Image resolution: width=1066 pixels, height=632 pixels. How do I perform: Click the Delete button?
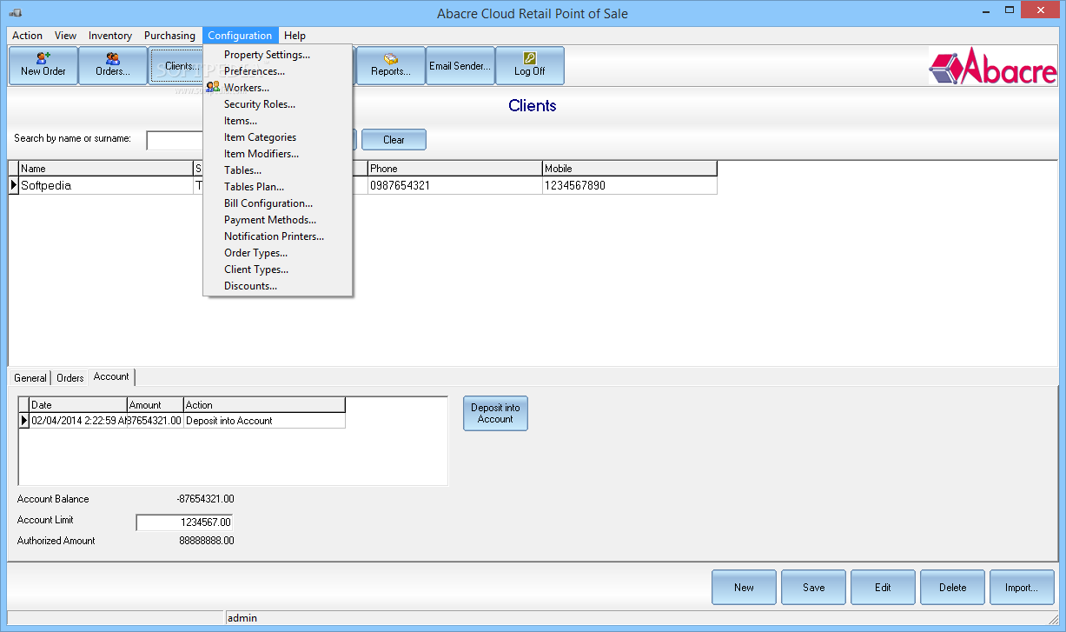coord(953,588)
